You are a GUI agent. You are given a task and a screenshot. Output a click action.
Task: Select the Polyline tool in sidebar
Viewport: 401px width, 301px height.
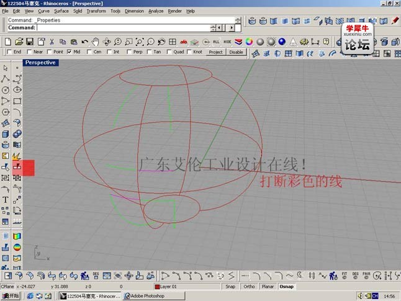tap(6, 79)
